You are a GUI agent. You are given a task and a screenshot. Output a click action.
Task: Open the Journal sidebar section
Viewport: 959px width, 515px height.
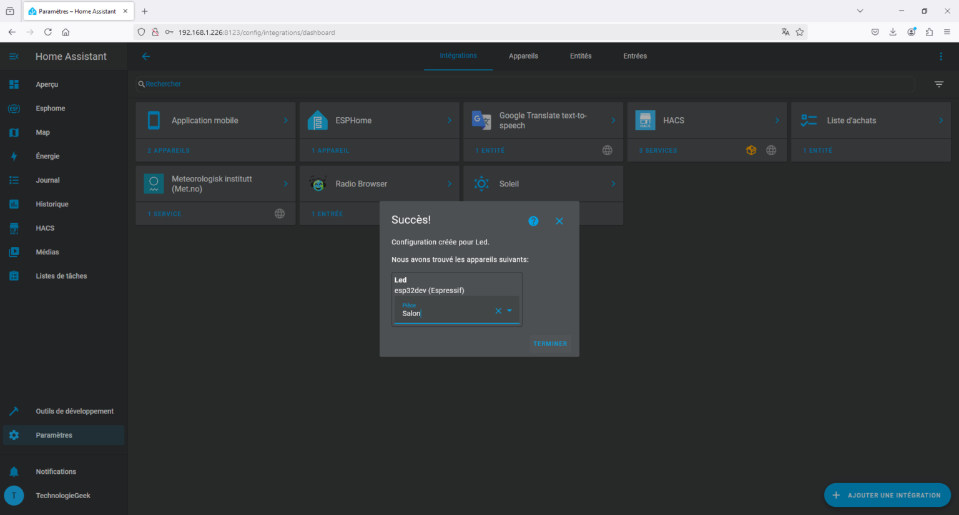coord(47,180)
